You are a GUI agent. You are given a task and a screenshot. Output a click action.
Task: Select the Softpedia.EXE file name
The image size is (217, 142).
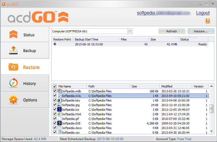pos(71,123)
